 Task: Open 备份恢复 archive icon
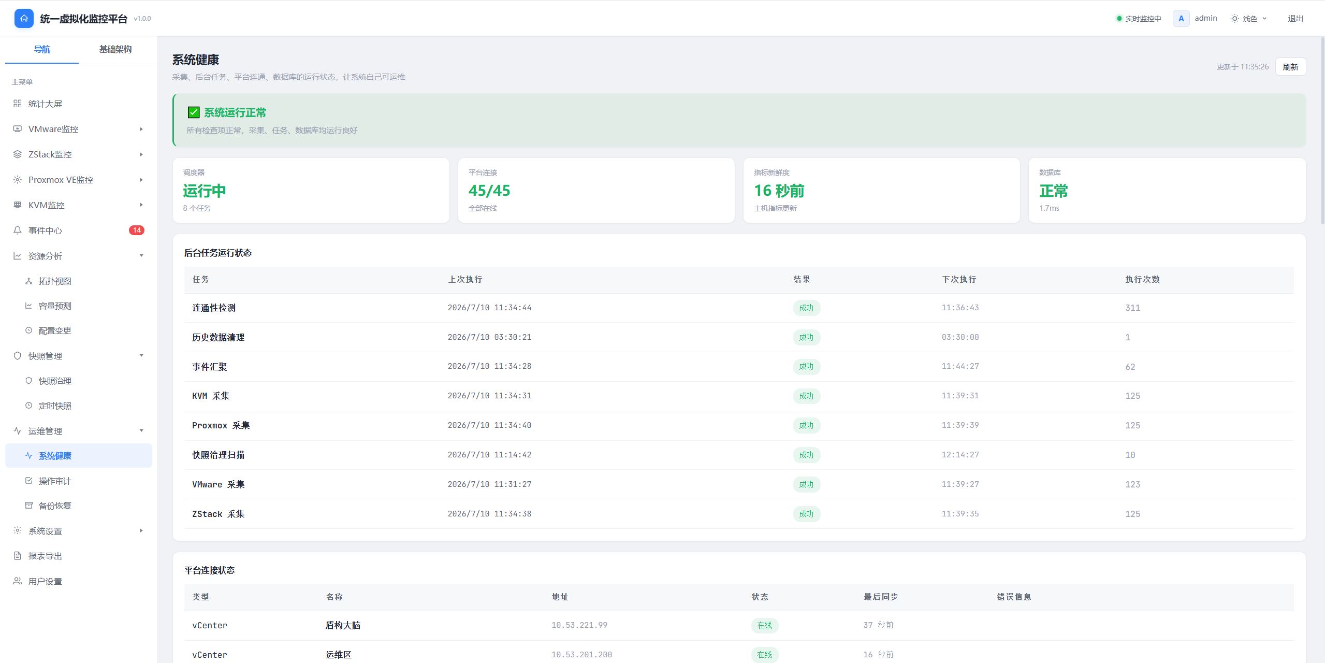[x=29, y=506]
